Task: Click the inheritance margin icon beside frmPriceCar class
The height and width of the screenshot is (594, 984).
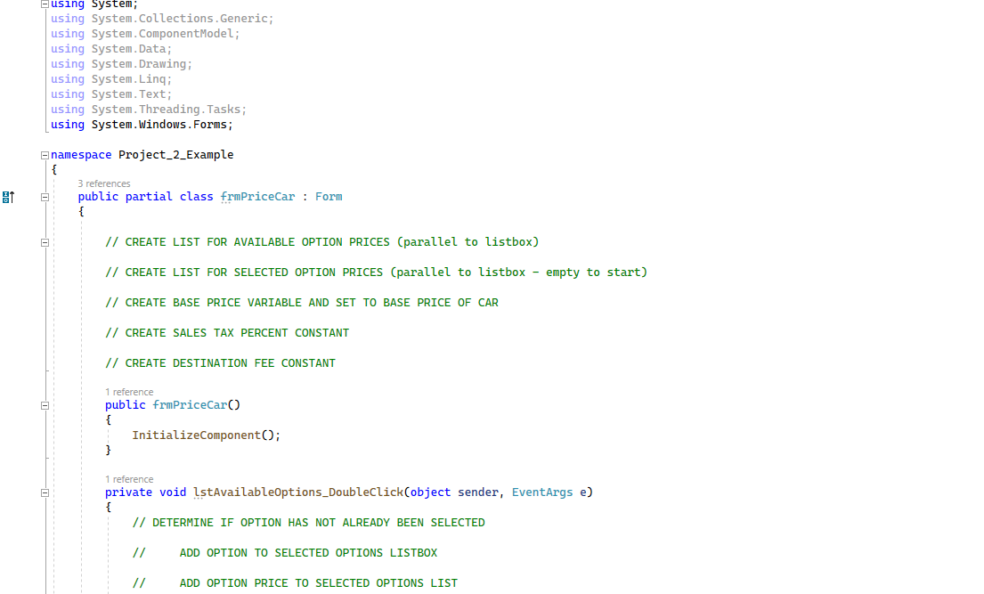Action: [7, 196]
